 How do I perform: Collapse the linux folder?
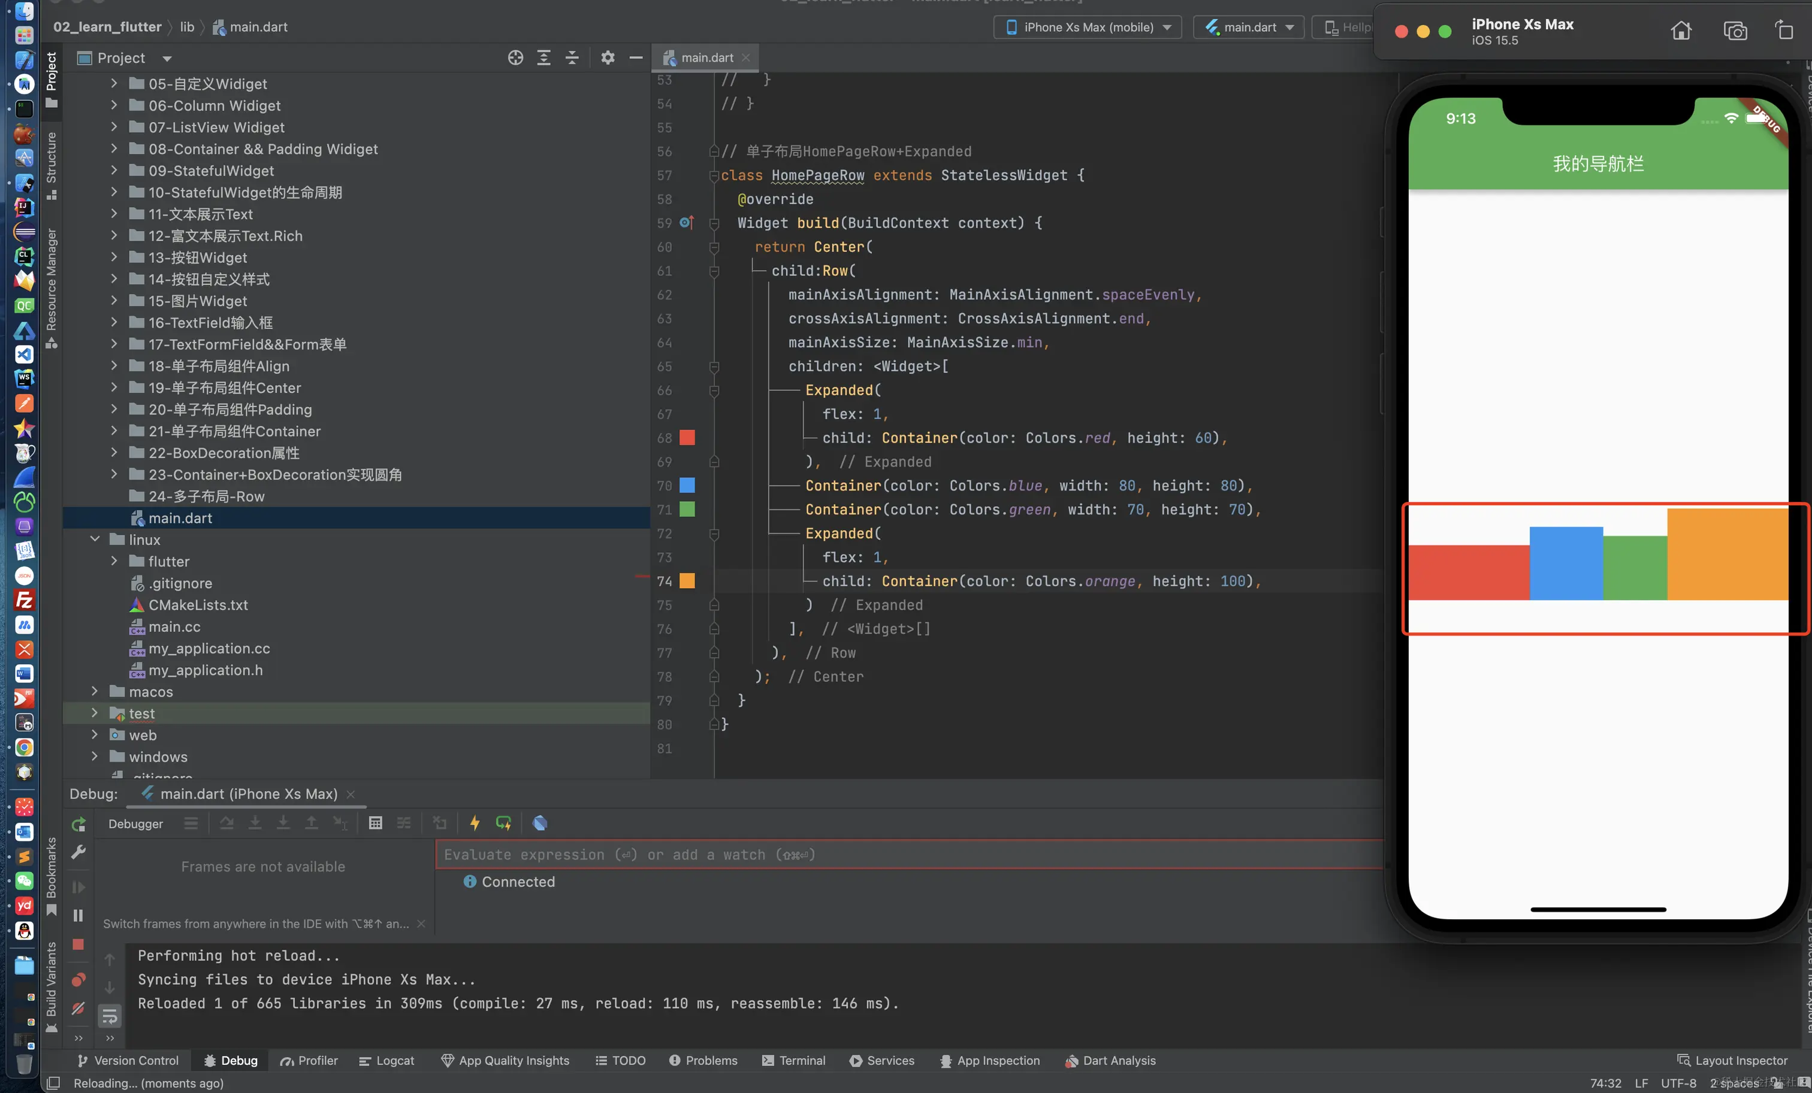95,539
